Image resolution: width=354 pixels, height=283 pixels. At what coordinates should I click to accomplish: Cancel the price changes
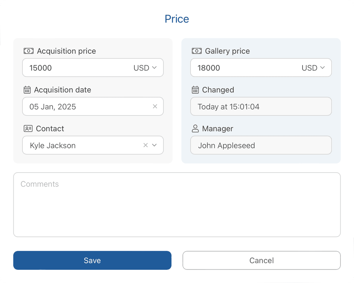click(261, 260)
